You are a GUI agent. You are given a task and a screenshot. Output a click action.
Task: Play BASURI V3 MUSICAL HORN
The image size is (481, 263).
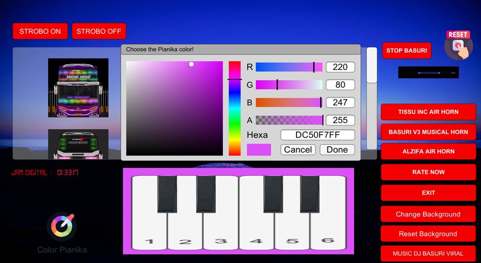428,132
